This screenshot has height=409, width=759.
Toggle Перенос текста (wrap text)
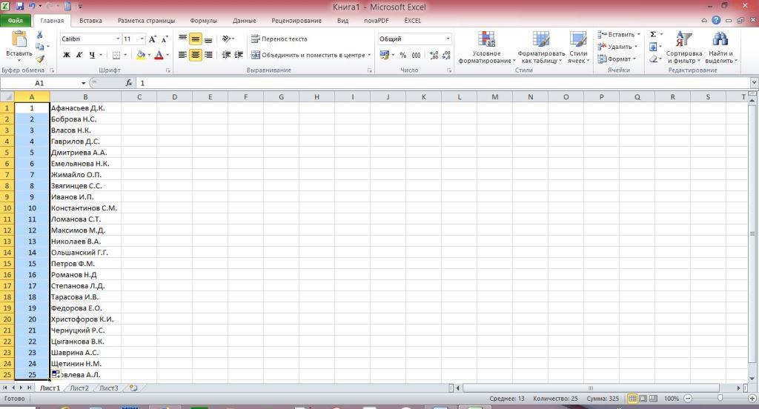279,39
